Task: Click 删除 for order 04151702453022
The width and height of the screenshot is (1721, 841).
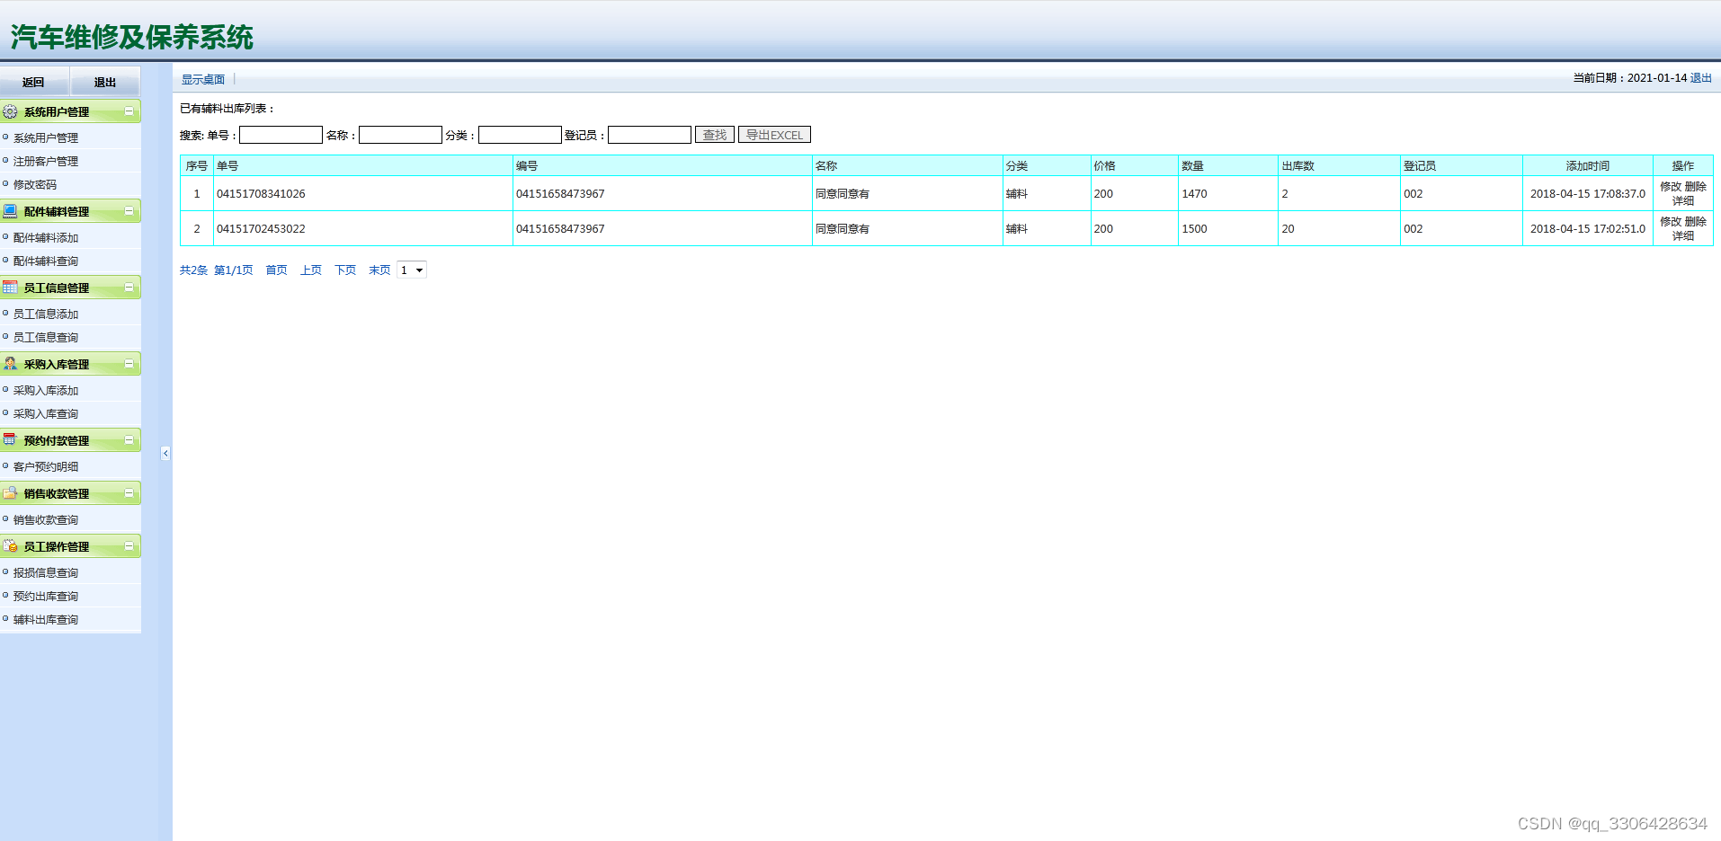Action: [1695, 221]
